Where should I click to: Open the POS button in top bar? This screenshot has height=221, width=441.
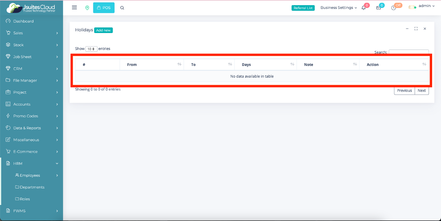(x=104, y=8)
